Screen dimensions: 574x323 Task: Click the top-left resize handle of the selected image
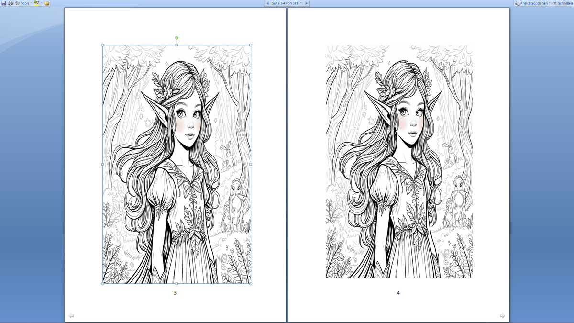click(103, 45)
